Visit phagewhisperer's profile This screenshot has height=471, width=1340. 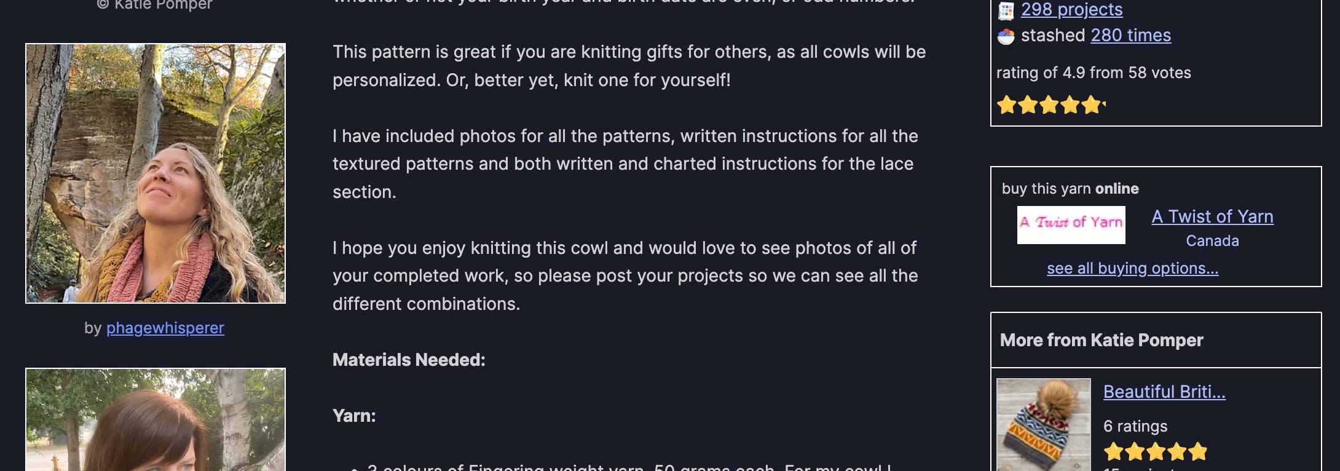tap(165, 328)
